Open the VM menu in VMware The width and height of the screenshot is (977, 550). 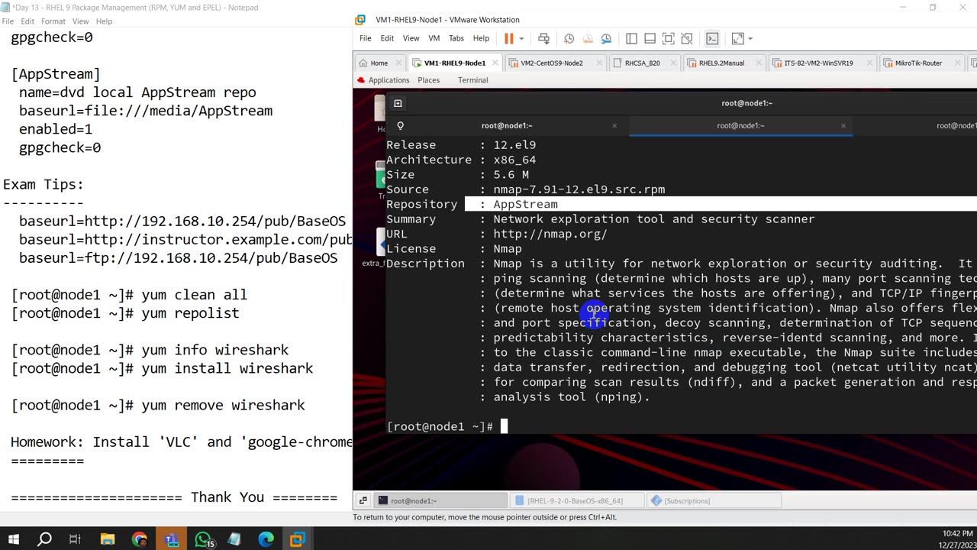click(434, 38)
